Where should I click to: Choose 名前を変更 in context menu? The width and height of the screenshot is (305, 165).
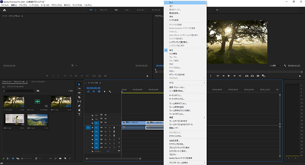pyautogui.click(x=185, y=141)
